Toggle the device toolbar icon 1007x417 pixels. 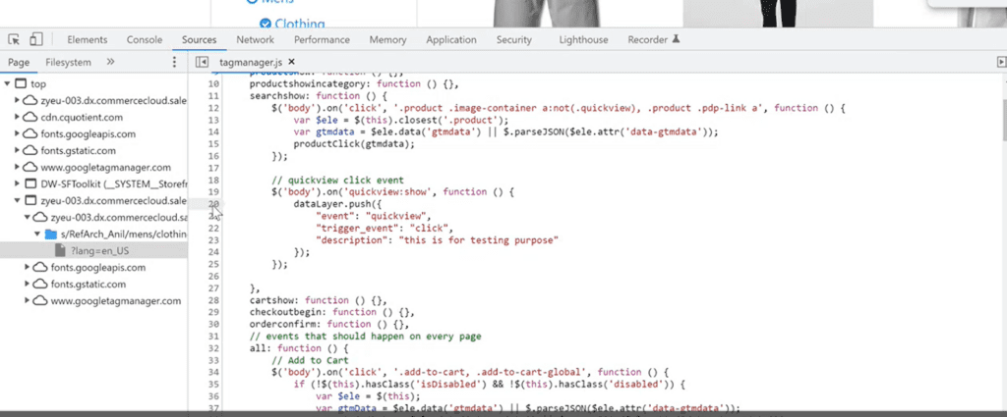tap(35, 40)
